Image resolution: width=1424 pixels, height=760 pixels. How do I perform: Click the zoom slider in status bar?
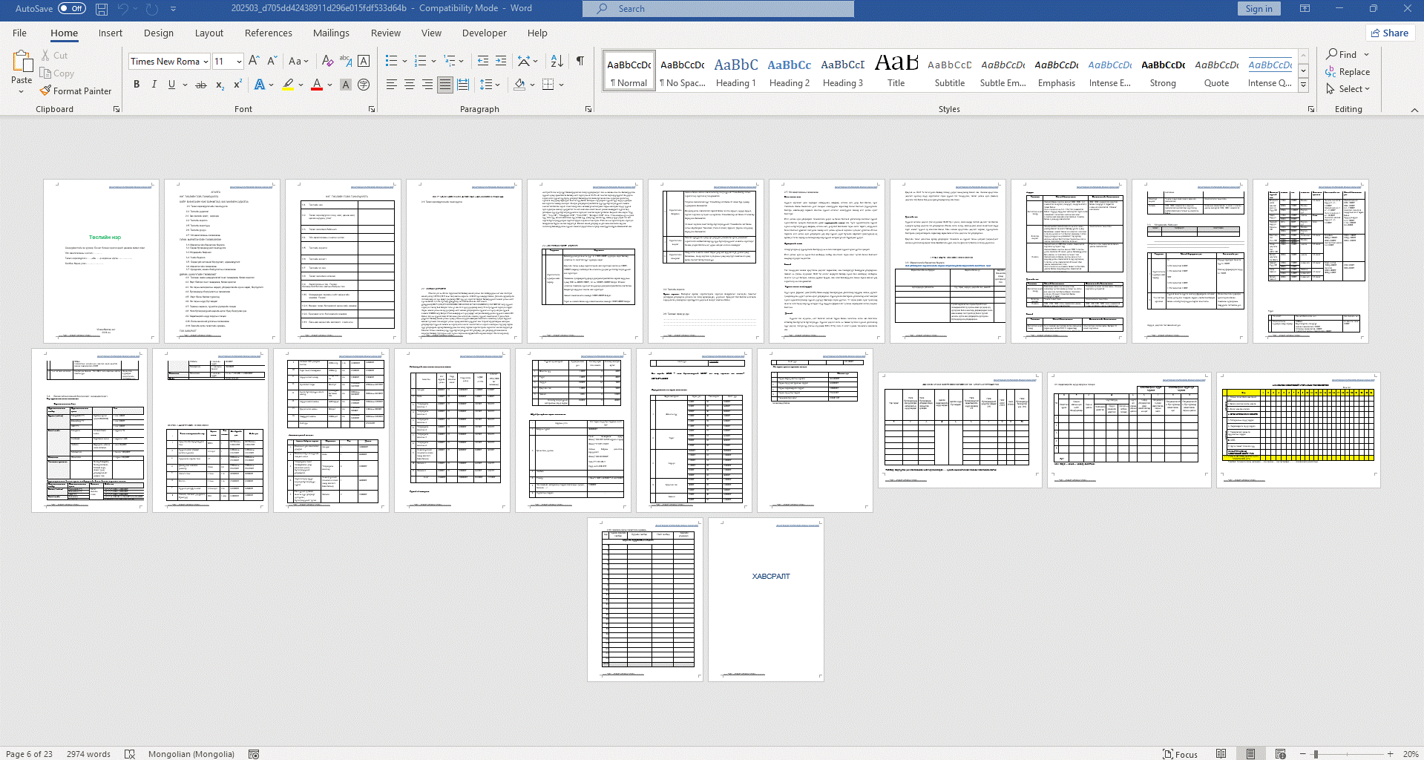(x=1316, y=754)
